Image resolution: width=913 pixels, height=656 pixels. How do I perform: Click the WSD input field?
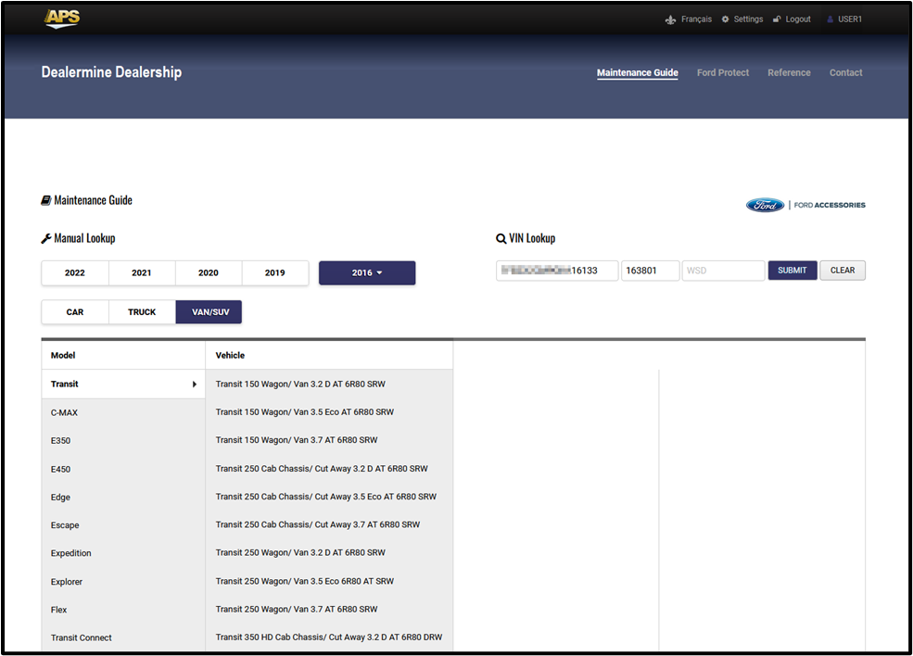coord(723,271)
